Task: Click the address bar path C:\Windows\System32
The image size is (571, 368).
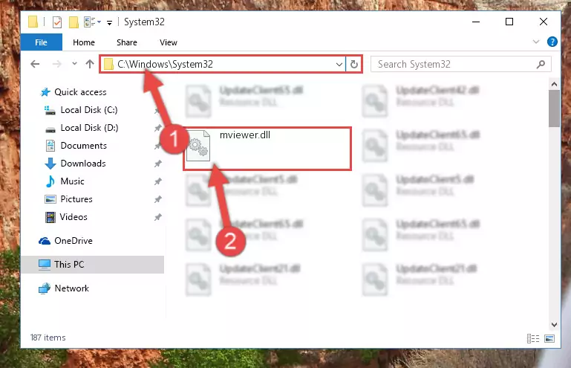Action: click(x=165, y=64)
